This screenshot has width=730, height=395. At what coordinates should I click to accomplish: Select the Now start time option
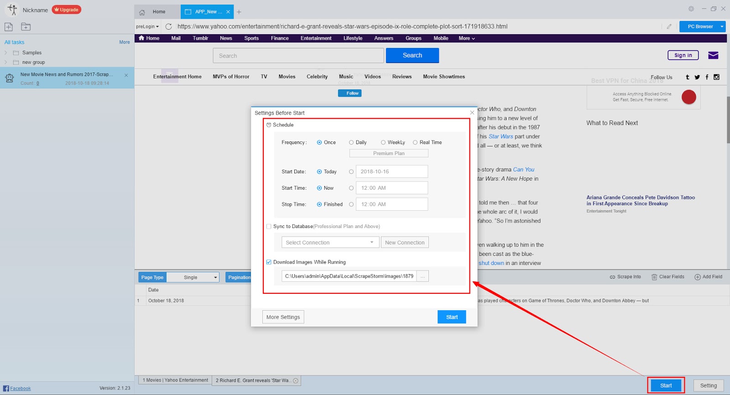tap(319, 188)
